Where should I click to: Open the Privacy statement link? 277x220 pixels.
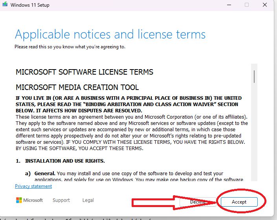(33, 186)
